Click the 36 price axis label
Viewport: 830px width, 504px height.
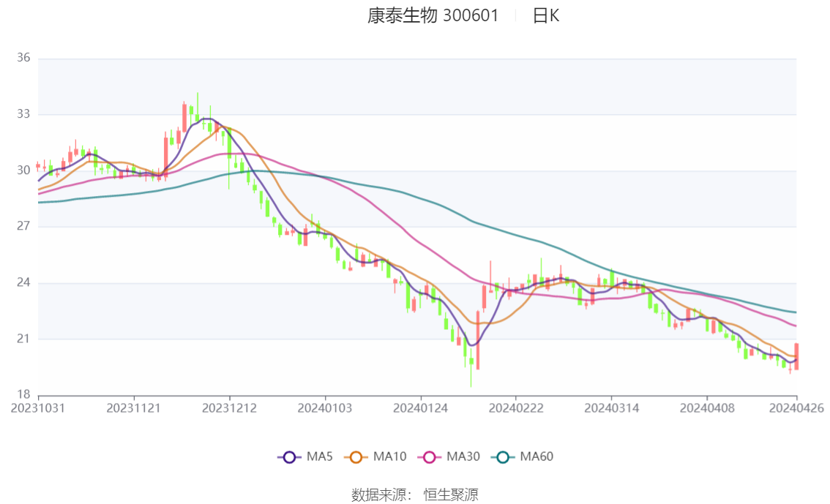pos(23,58)
